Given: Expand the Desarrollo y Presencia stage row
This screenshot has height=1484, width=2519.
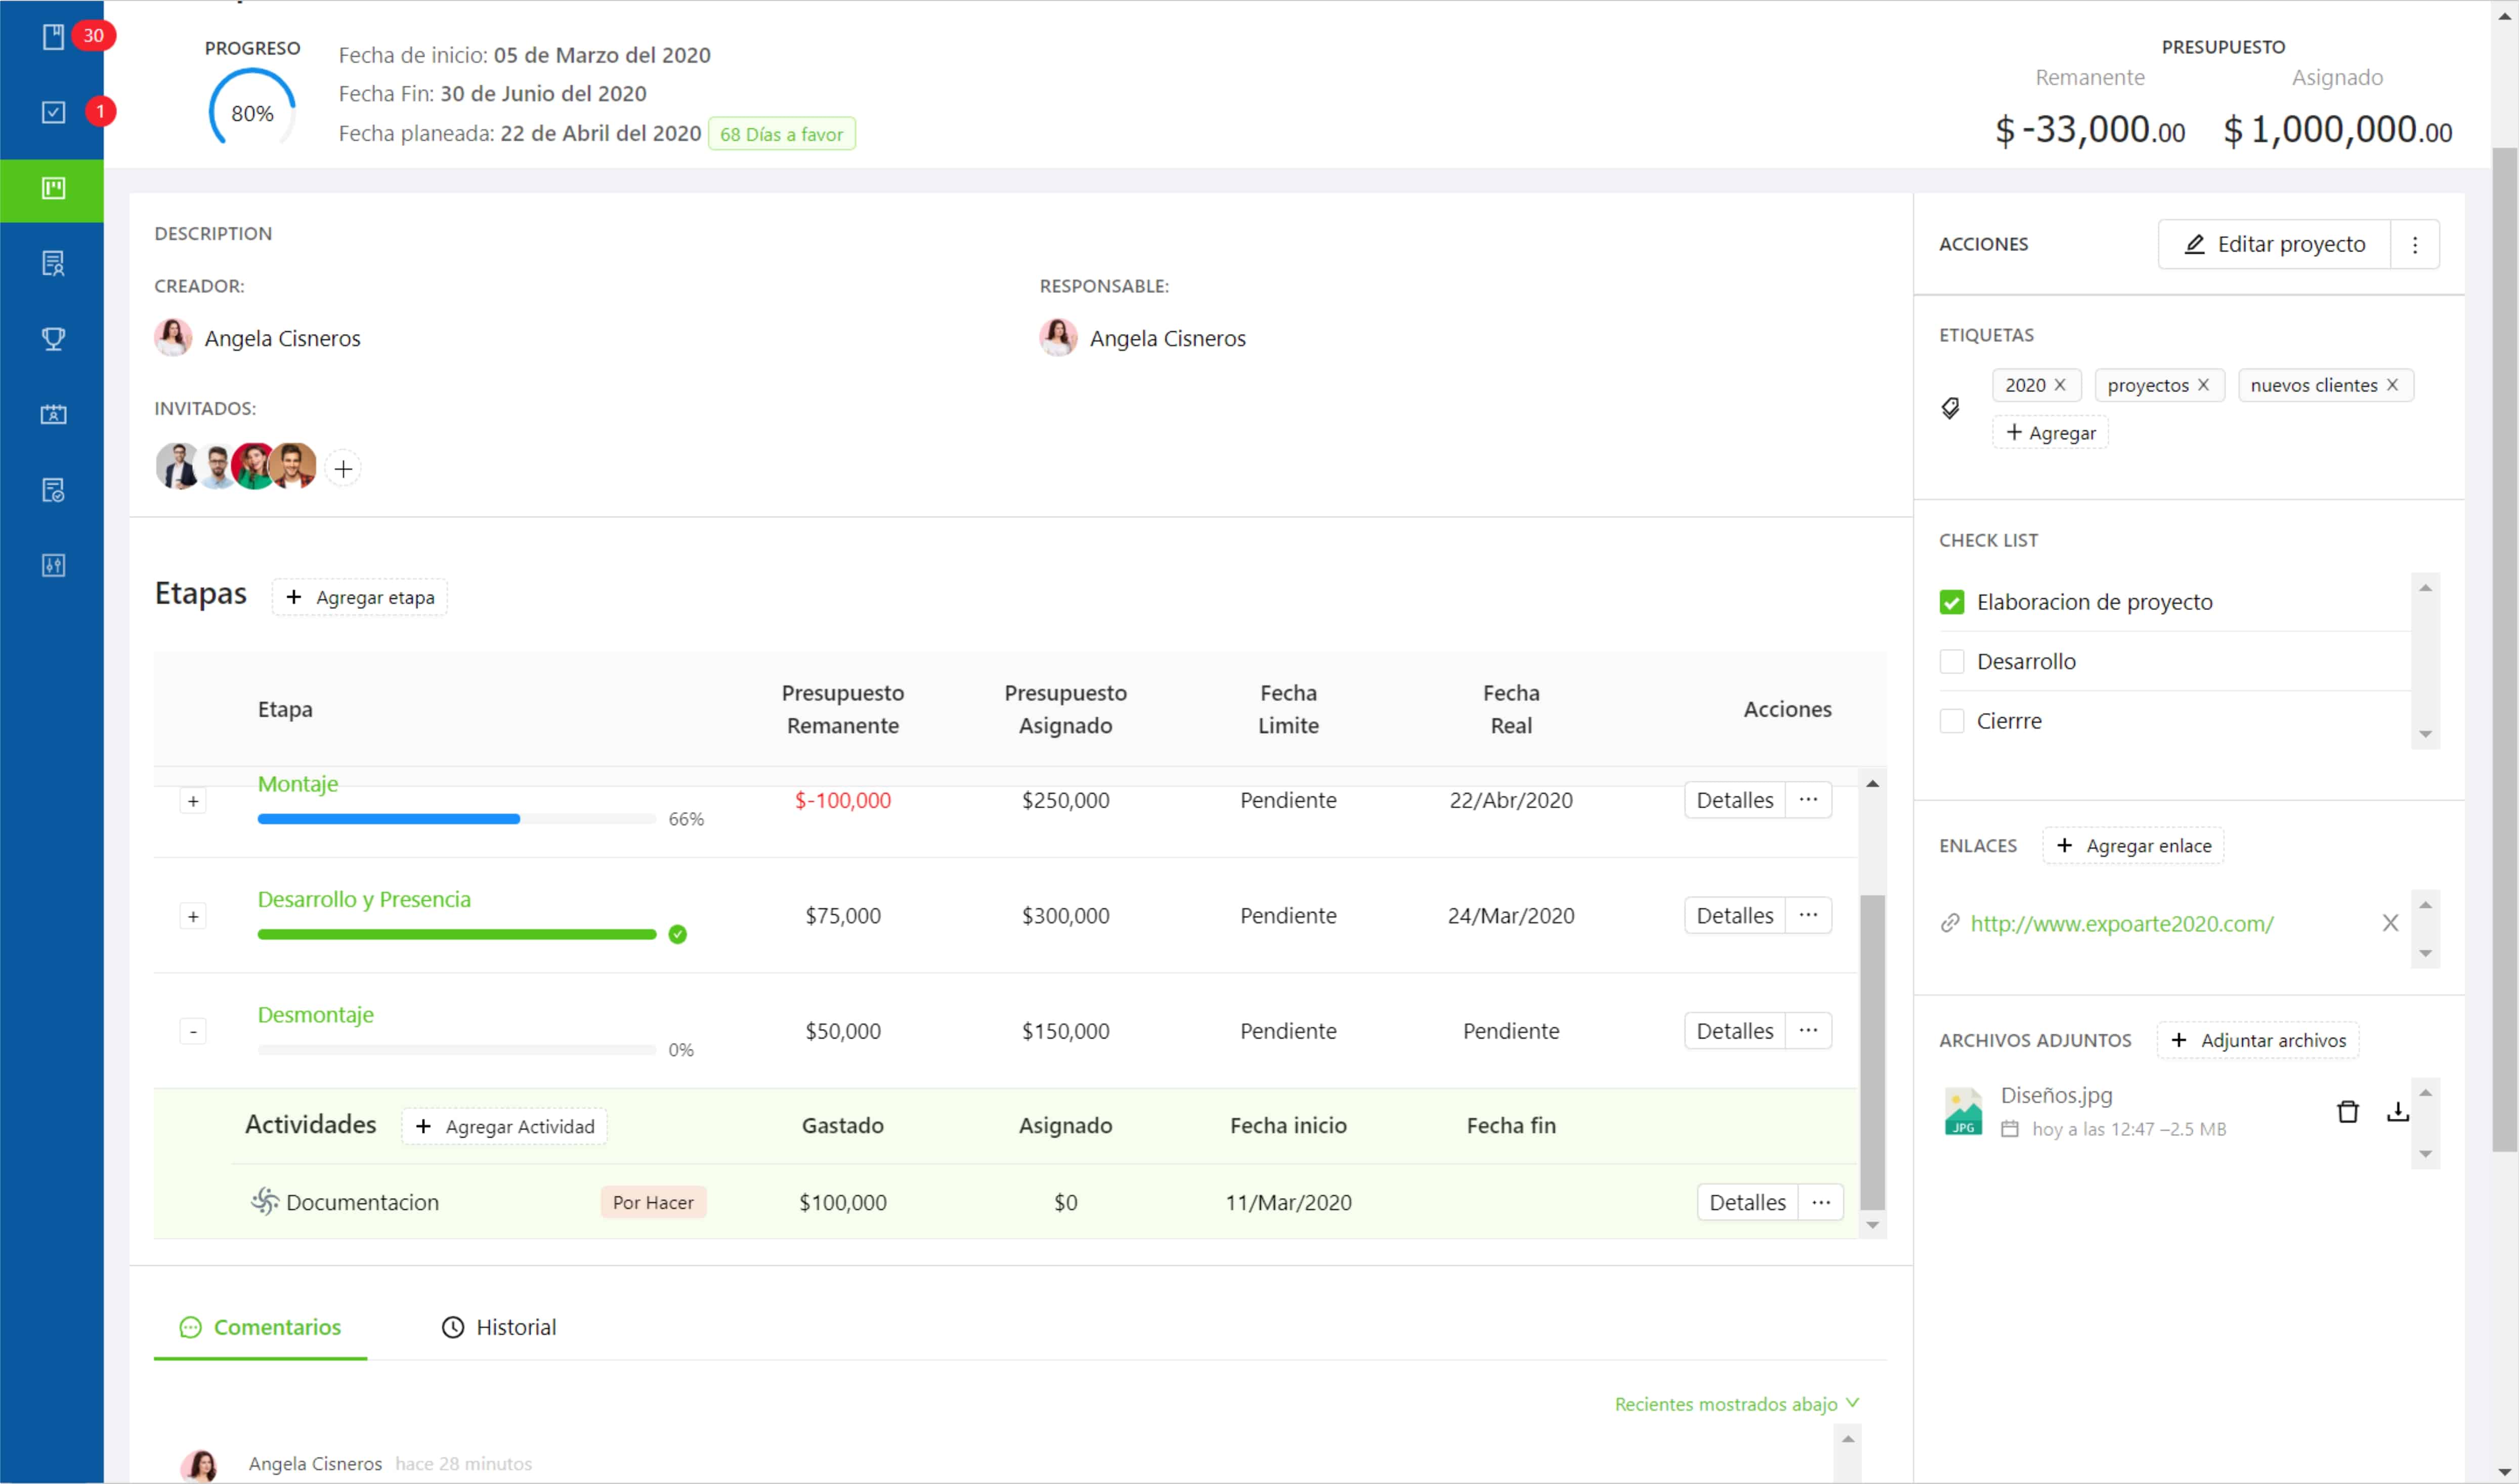Looking at the screenshot, I should coord(193,916).
